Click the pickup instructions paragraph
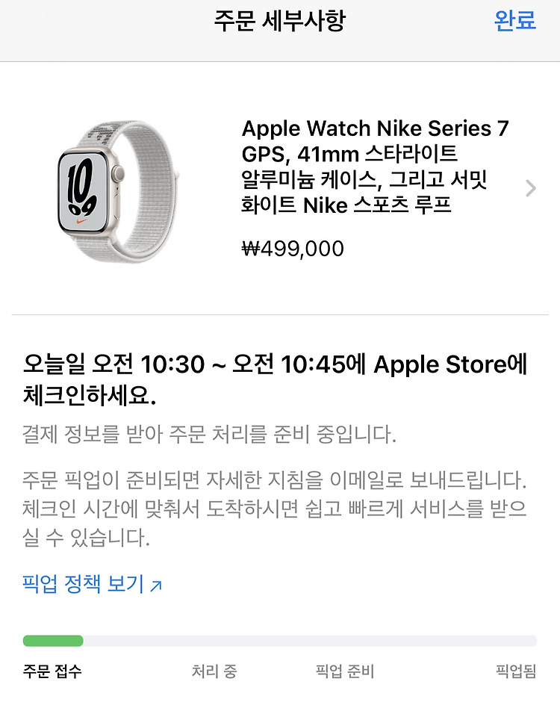Image resolution: width=560 pixels, height=708 pixels. click(274, 509)
